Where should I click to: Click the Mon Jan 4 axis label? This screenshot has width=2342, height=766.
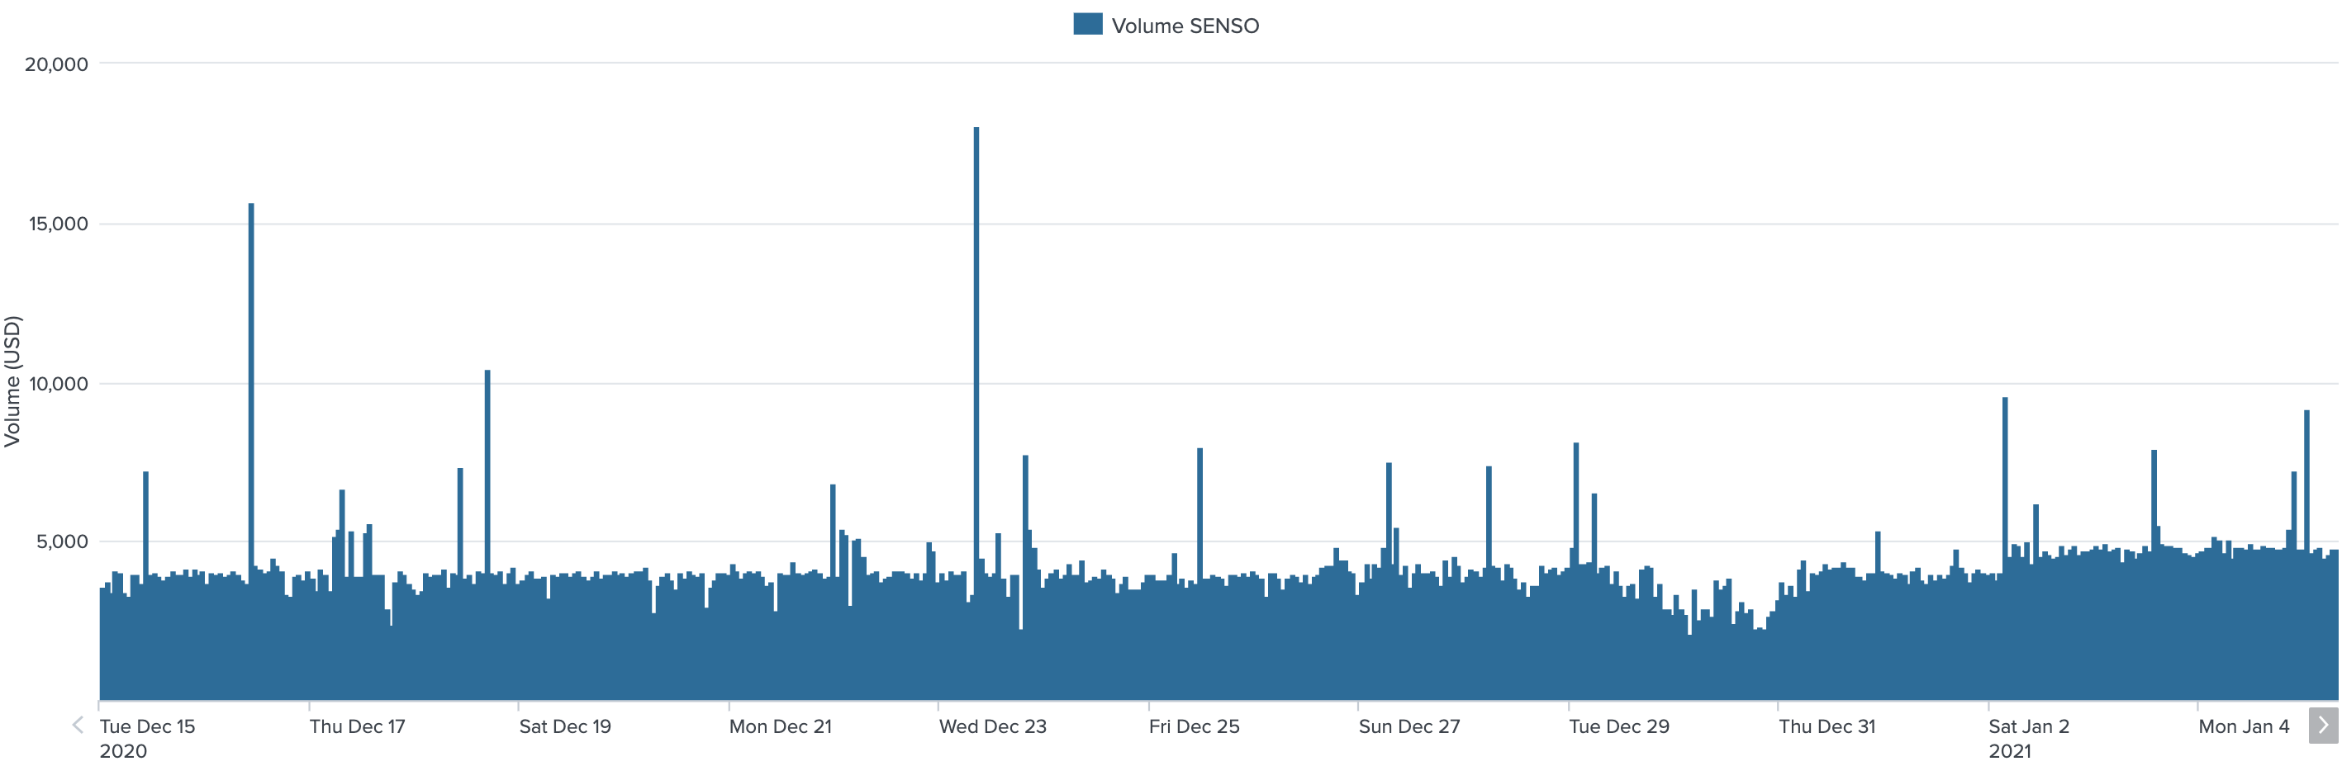[x=2243, y=726]
